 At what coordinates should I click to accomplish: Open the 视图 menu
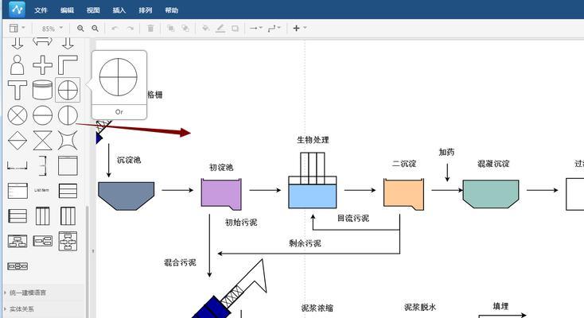[x=93, y=10]
